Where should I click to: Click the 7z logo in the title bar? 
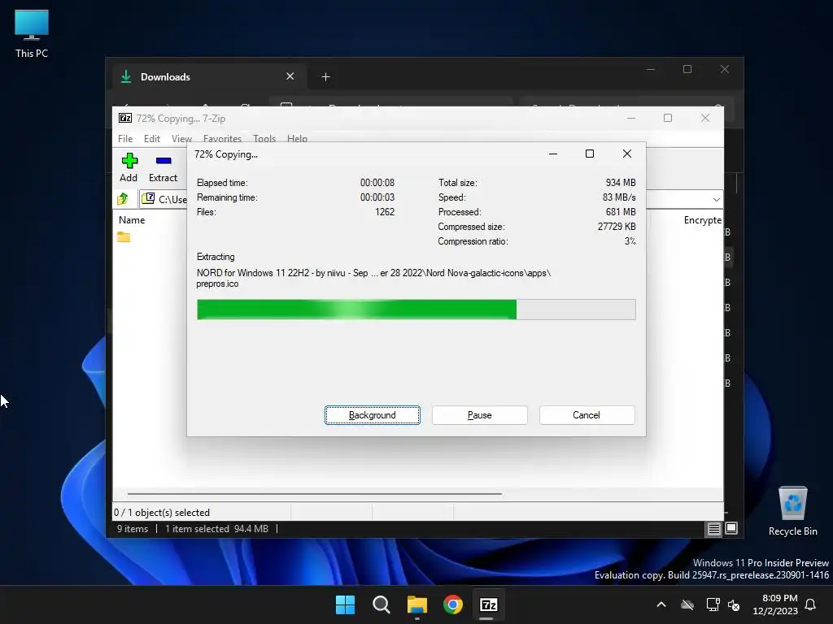click(x=124, y=118)
